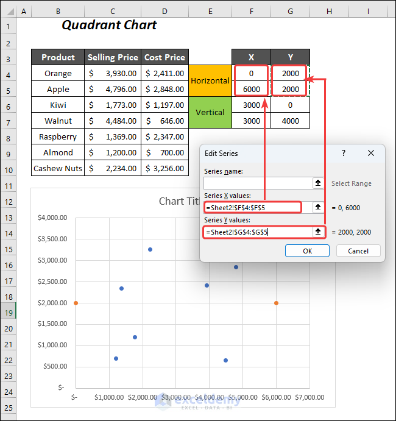Select column E header
This screenshot has height=421, width=396.
click(x=210, y=12)
